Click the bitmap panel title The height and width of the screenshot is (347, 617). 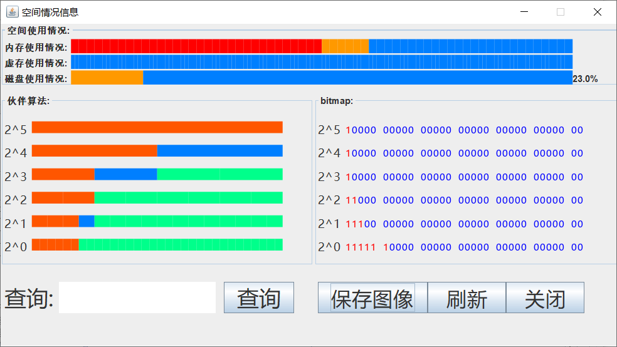337,101
